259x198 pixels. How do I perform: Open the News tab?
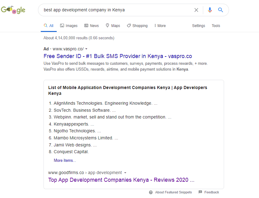(92, 26)
